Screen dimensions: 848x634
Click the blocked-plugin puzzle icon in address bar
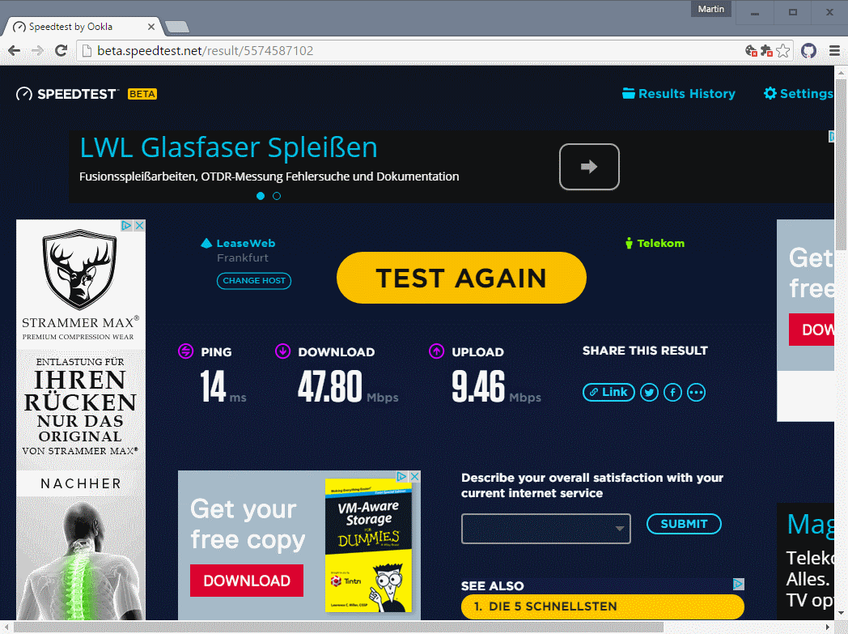click(x=766, y=51)
